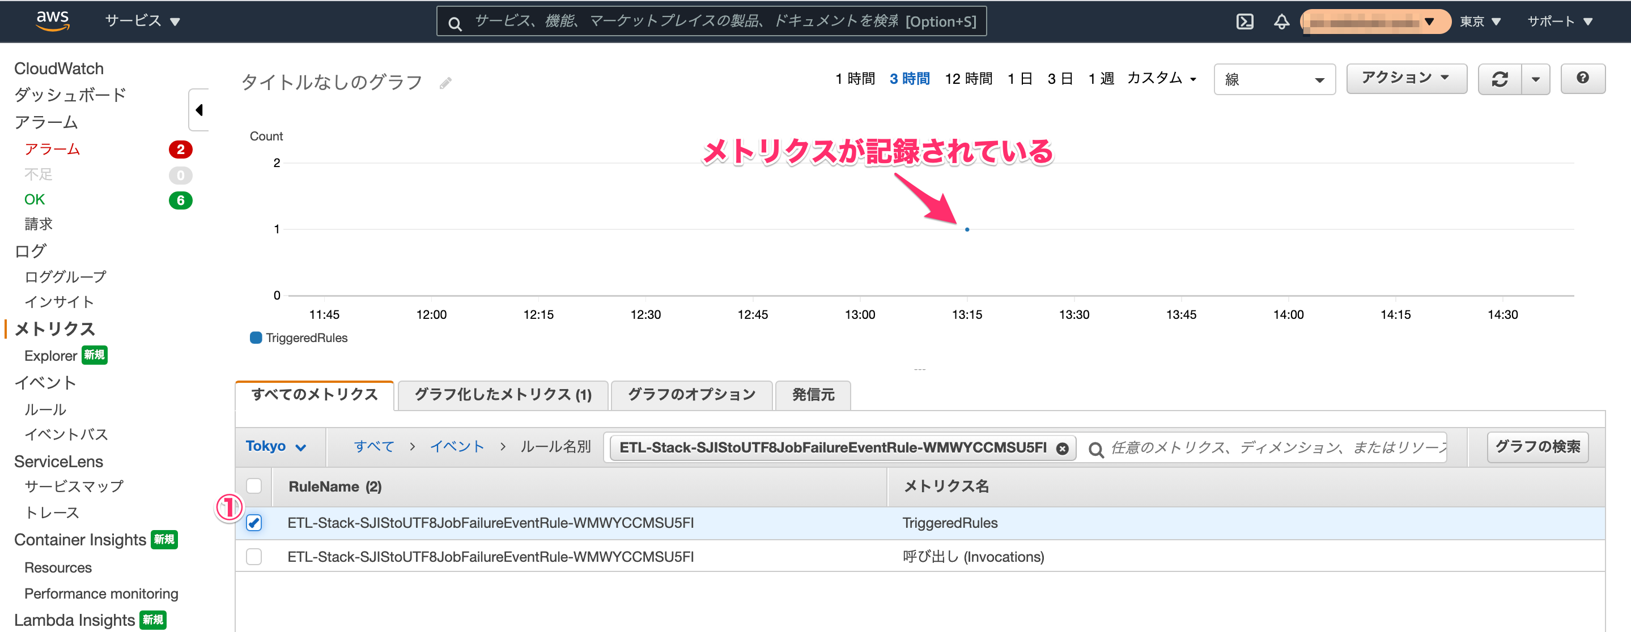Open the help question mark icon
1631x632 pixels.
(1582, 78)
